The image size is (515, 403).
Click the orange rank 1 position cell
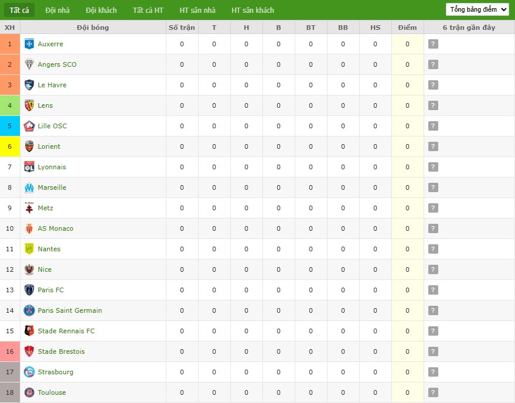coord(10,44)
